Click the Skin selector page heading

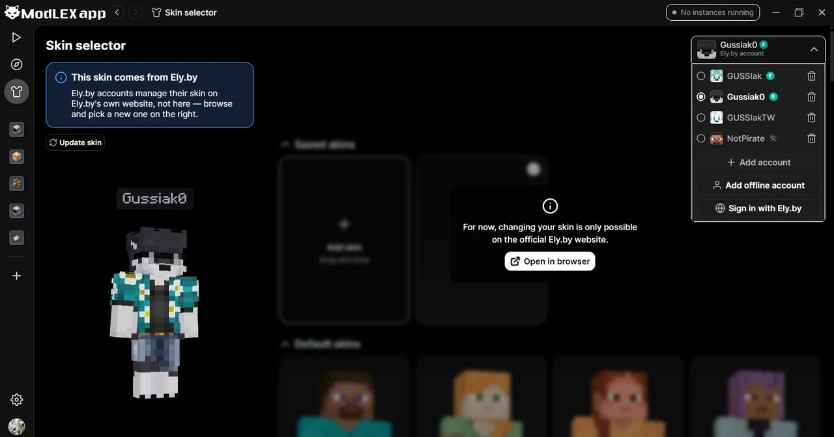tap(86, 46)
